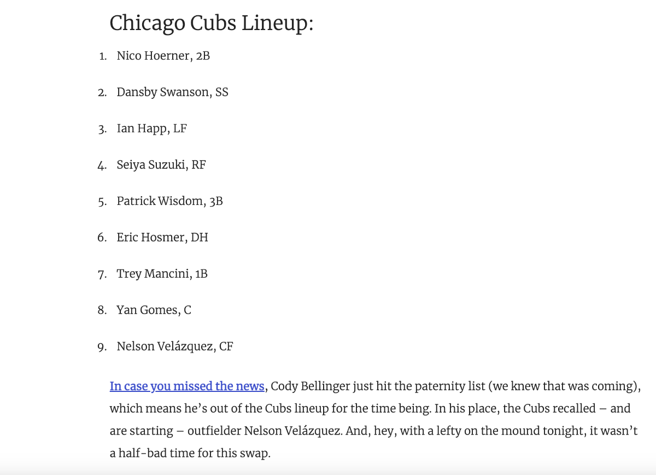Select Ian Happ, LF in the lineup
The image size is (656, 475).
[x=151, y=129]
